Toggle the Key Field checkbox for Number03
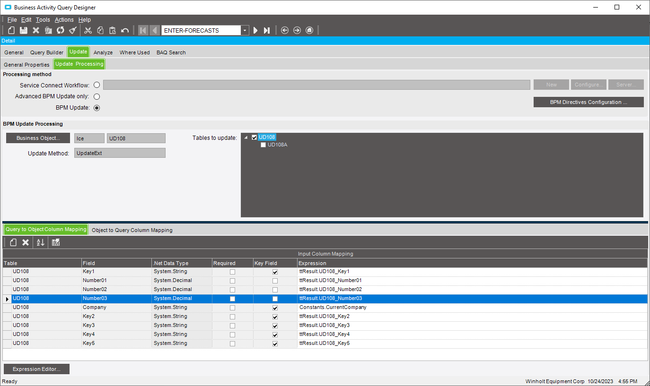The image size is (650, 386). click(275, 298)
